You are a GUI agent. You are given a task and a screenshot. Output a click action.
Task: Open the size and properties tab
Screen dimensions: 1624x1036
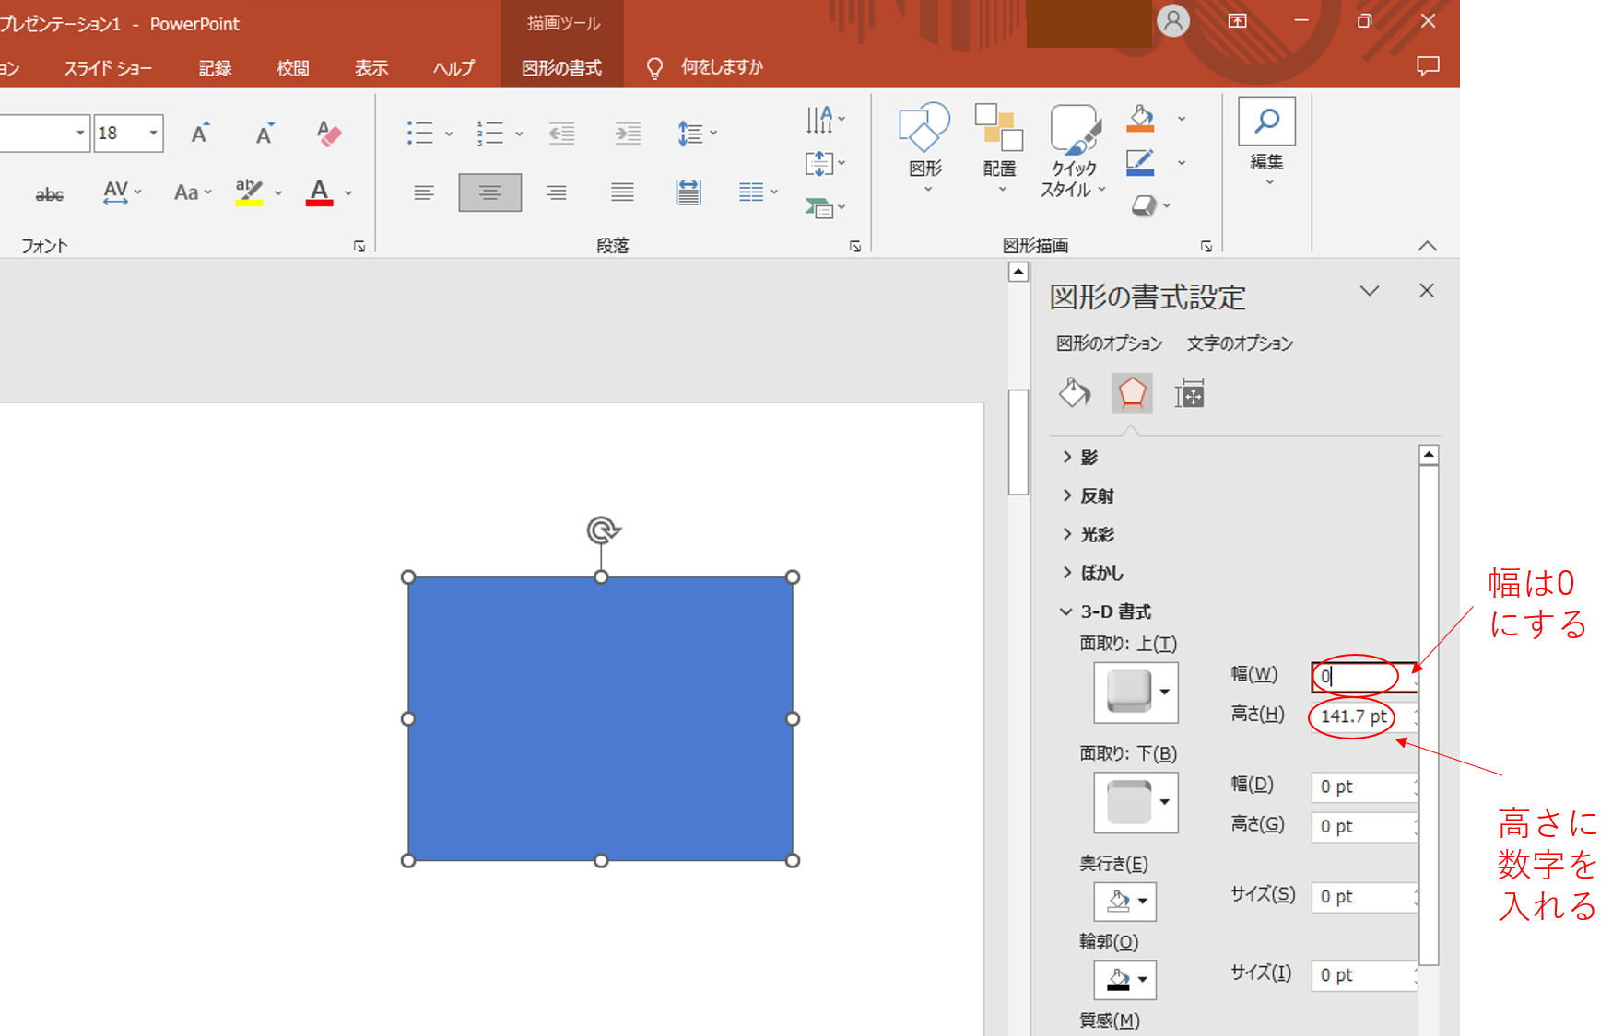1189,394
